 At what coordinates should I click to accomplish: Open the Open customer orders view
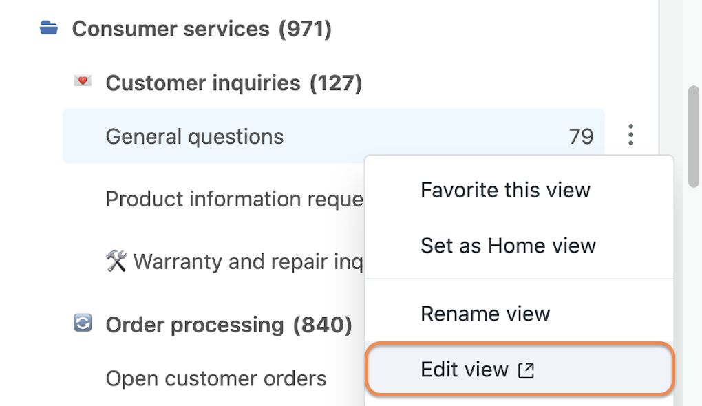tap(216, 378)
